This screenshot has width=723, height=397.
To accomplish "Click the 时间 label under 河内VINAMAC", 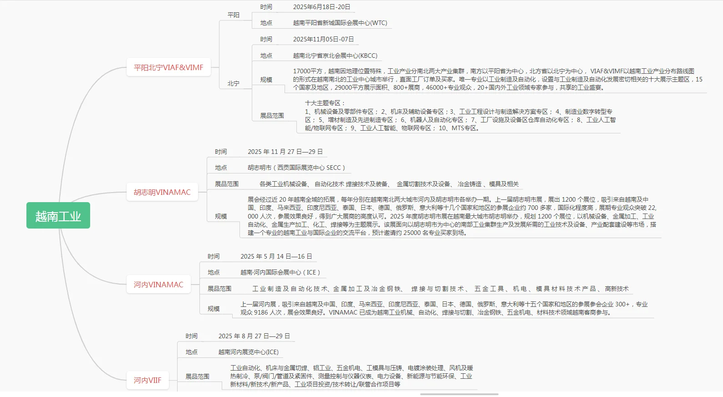I will click(x=214, y=256).
